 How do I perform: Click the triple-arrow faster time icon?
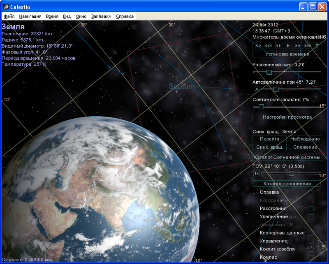click(x=307, y=46)
